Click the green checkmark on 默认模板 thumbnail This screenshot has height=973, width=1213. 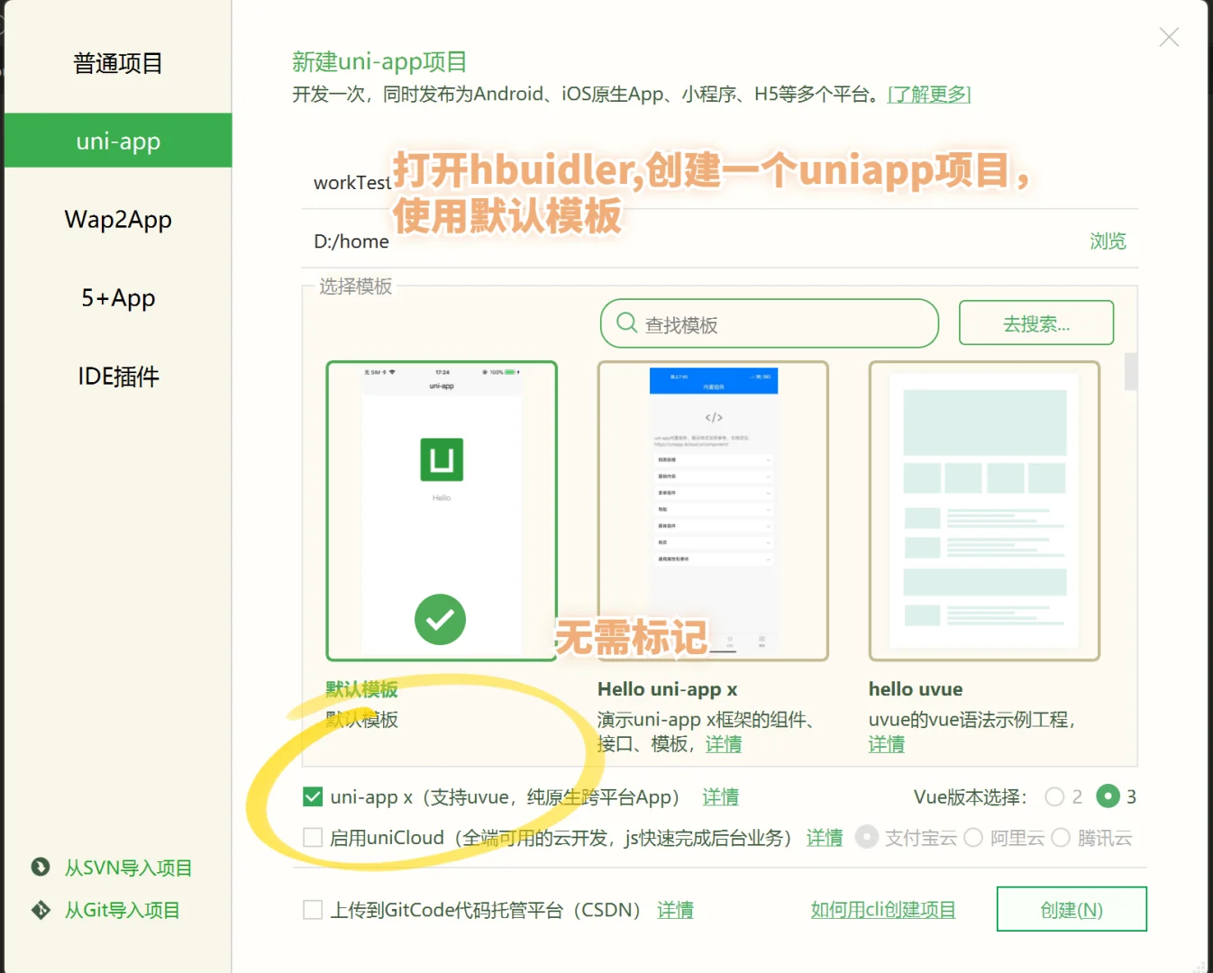(x=440, y=619)
